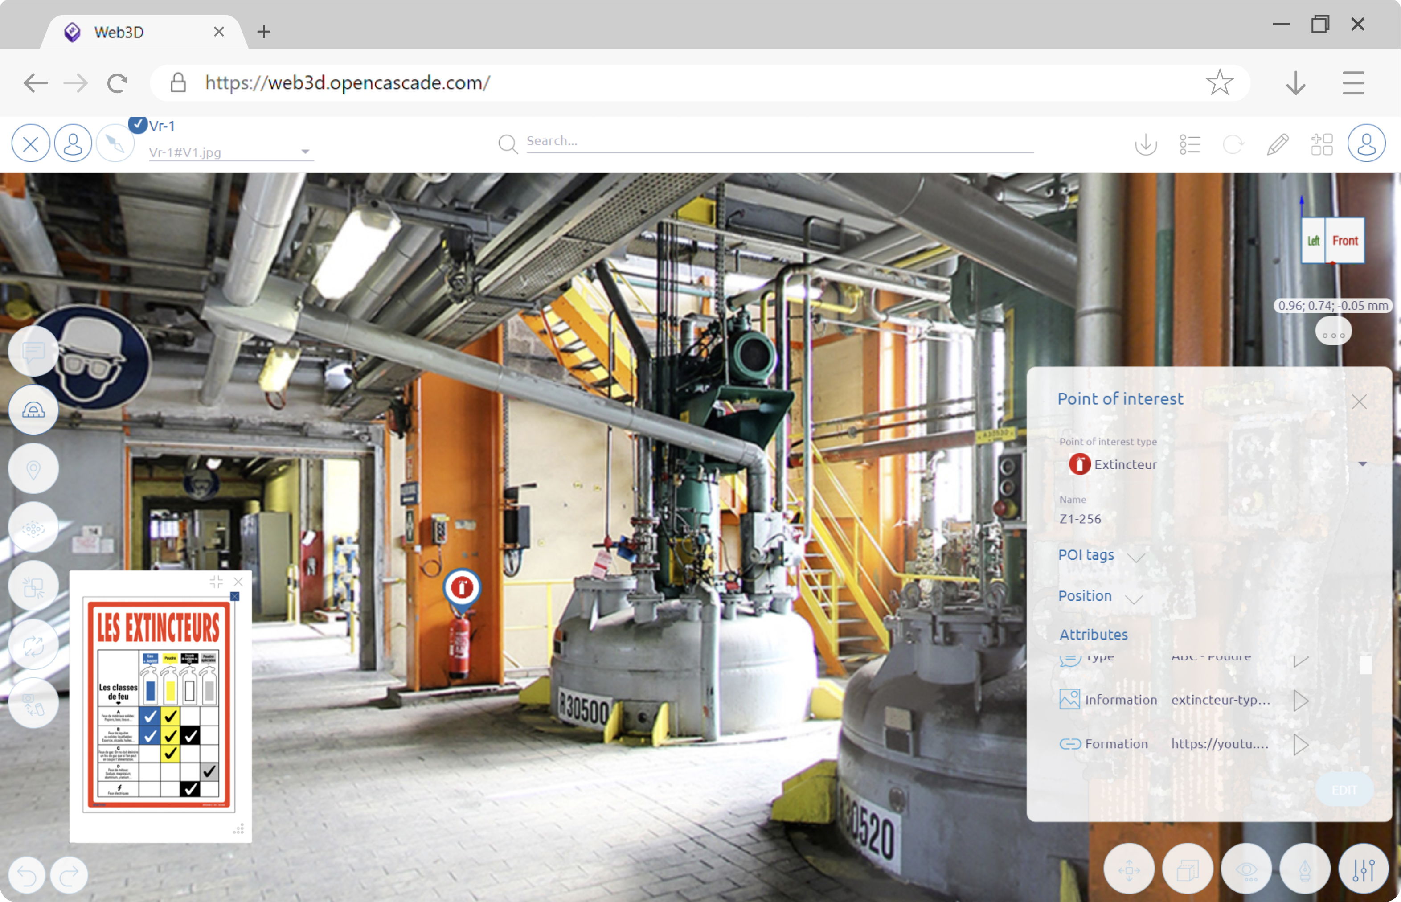The height and width of the screenshot is (902, 1401).
Task: Click the Search input field
Action: click(779, 141)
